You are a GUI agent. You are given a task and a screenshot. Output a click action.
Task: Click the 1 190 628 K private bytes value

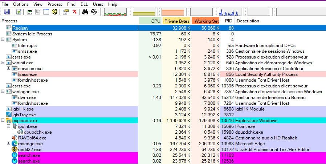178,121
